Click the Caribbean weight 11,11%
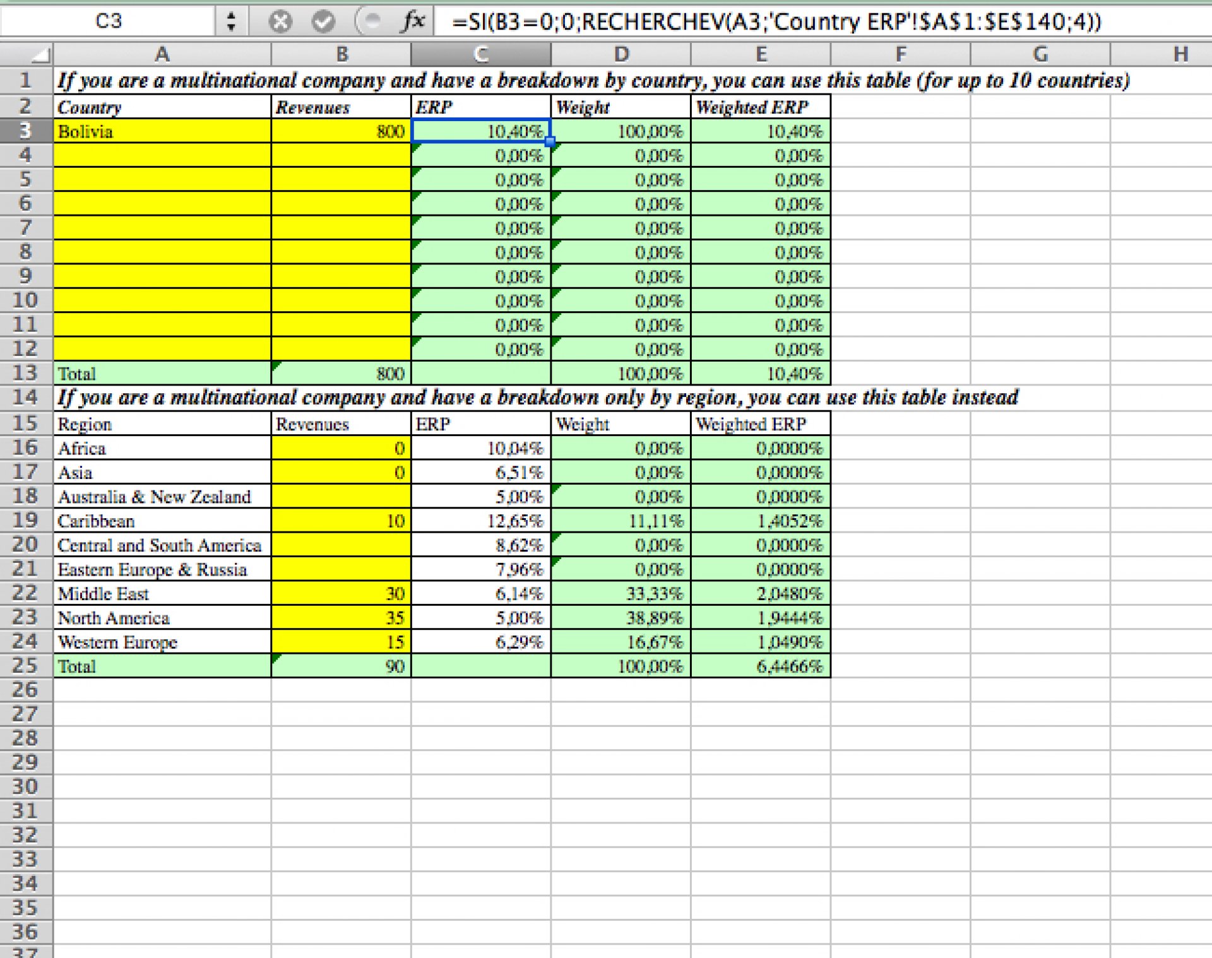The width and height of the screenshot is (1212, 958). [621, 521]
